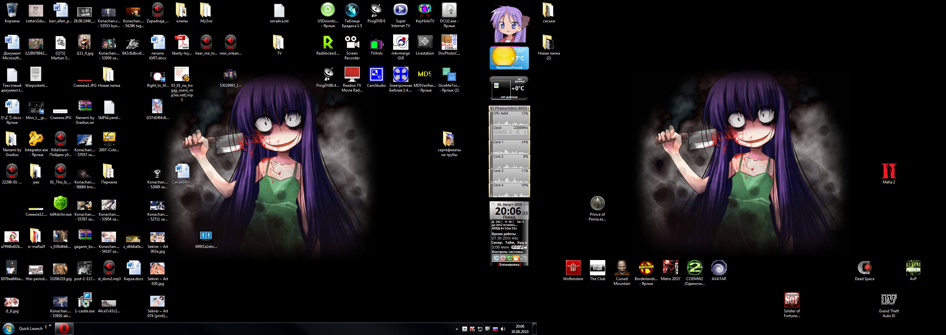The width and height of the screenshot is (946, 335).
Task: Increase timer with plus button in gadget
Action: (513, 247)
